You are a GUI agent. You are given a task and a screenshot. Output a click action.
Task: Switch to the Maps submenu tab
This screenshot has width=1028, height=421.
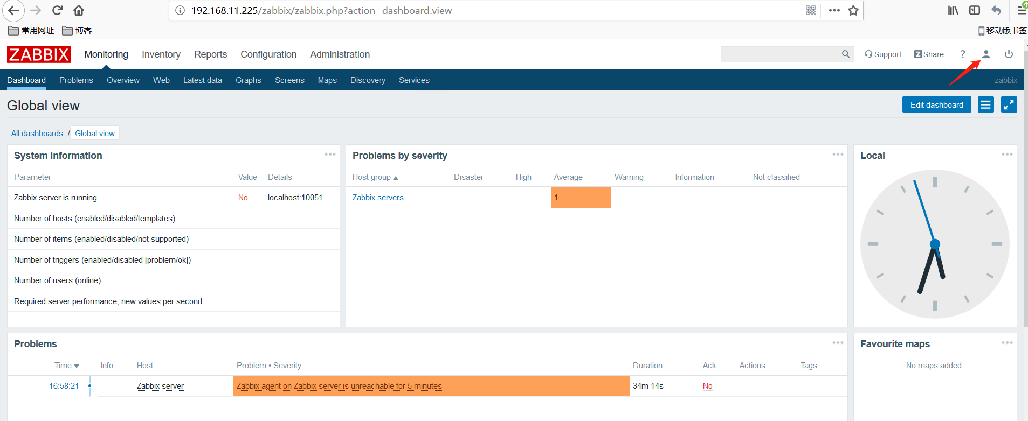point(327,80)
